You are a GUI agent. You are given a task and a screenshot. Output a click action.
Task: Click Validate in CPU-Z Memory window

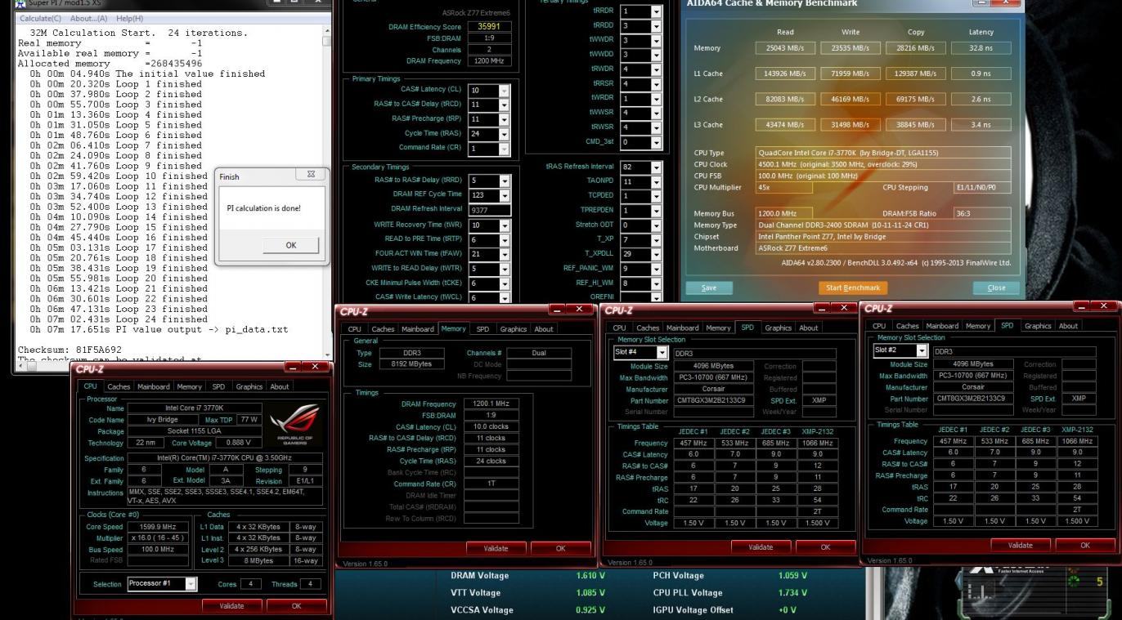496,548
